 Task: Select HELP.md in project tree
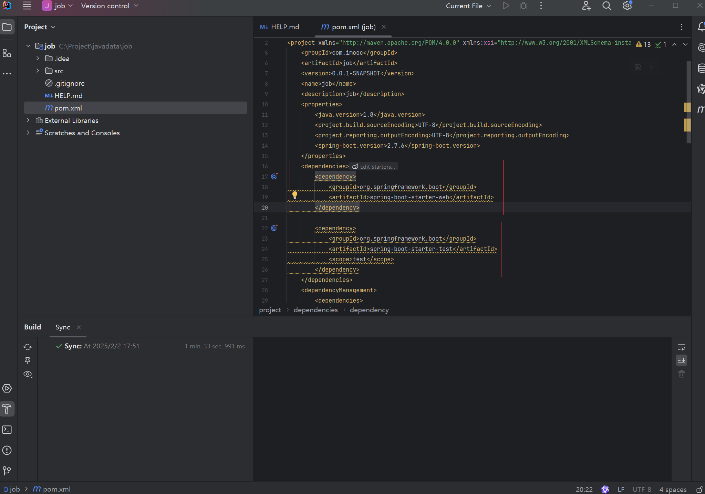(69, 96)
